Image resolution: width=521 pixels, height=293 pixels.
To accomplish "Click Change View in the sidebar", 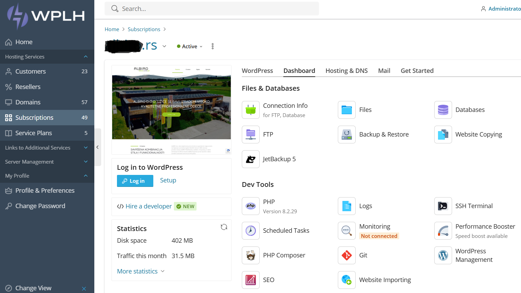I will [x=33, y=288].
